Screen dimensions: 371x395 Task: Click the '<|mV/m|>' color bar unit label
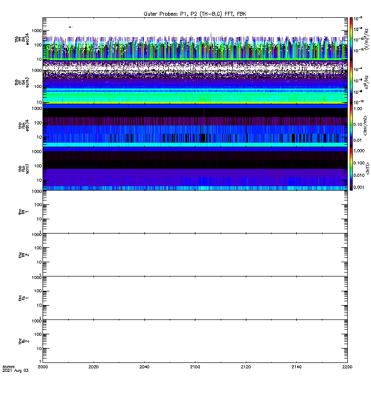[x=365, y=125]
